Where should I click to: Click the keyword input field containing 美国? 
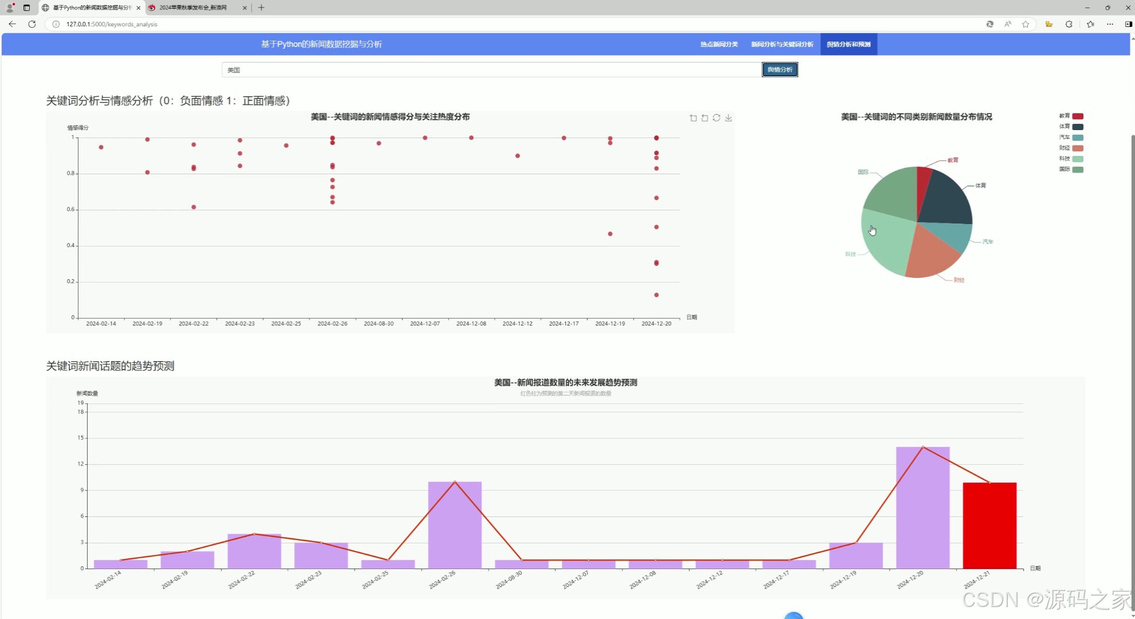click(491, 70)
